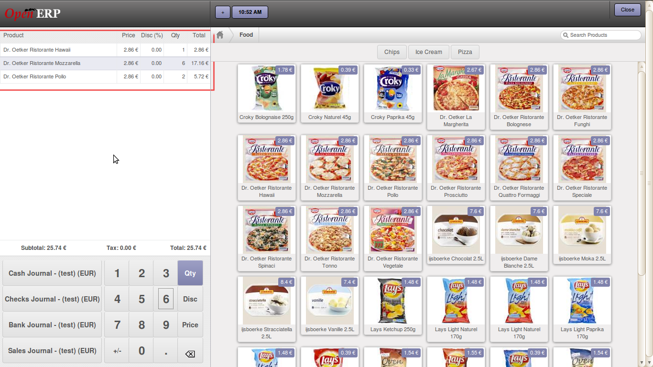This screenshot has width=653, height=367.
Task: Add a new order with plus button
Action: click(223, 12)
